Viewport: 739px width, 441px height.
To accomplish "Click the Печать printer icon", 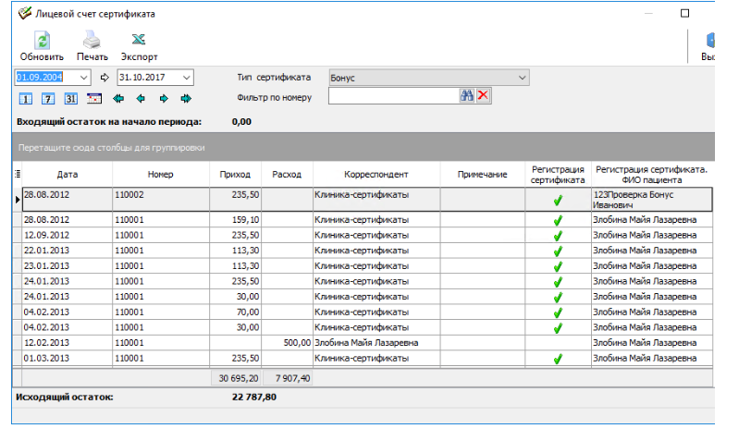I will [92, 40].
